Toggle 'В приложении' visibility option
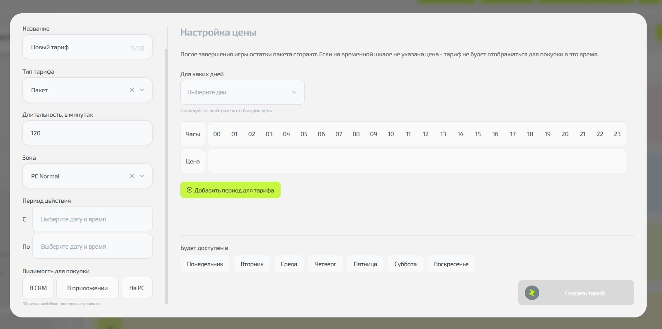 point(87,288)
